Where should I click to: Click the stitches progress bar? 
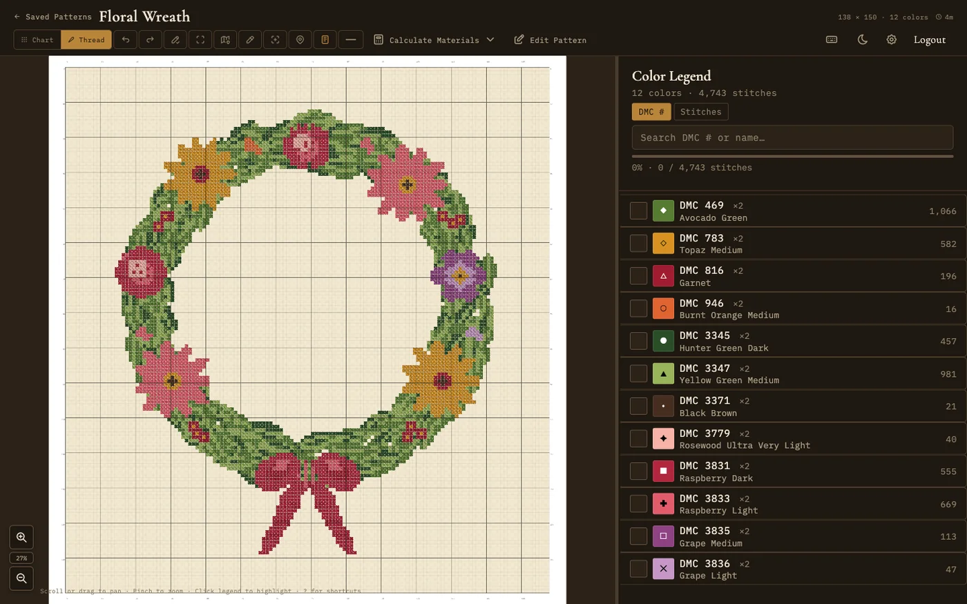[792, 157]
